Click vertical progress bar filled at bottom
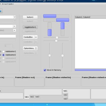The height and width of the screenshot is (106, 106). tap(50, 29)
